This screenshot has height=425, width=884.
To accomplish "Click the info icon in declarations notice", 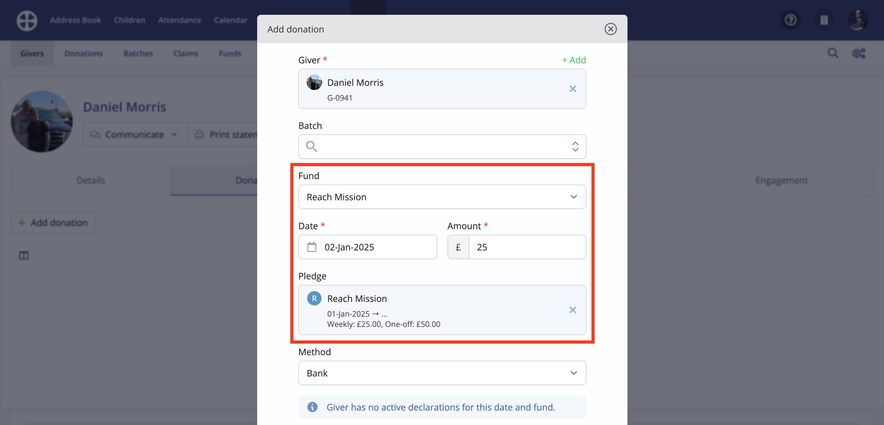I will click(312, 407).
